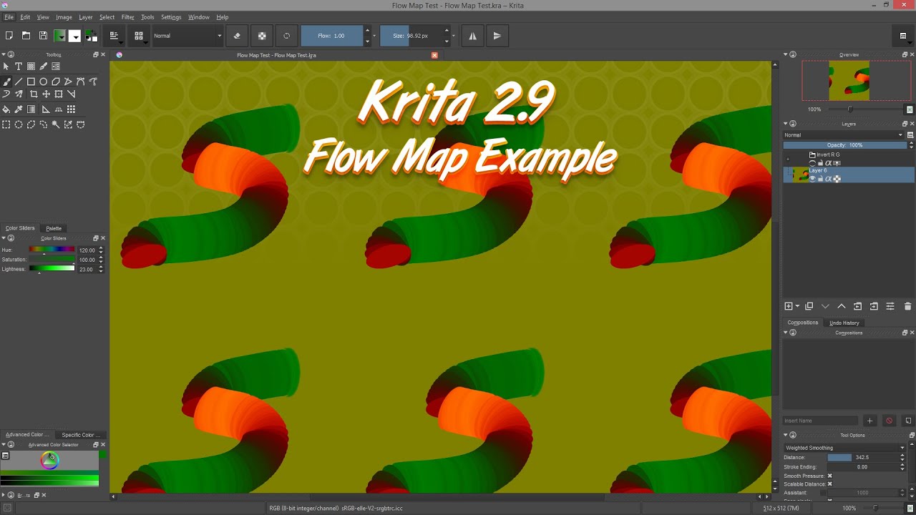Image resolution: width=916 pixels, height=515 pixels.
Task: Add new composition with plus button
Action: (870, 421)
